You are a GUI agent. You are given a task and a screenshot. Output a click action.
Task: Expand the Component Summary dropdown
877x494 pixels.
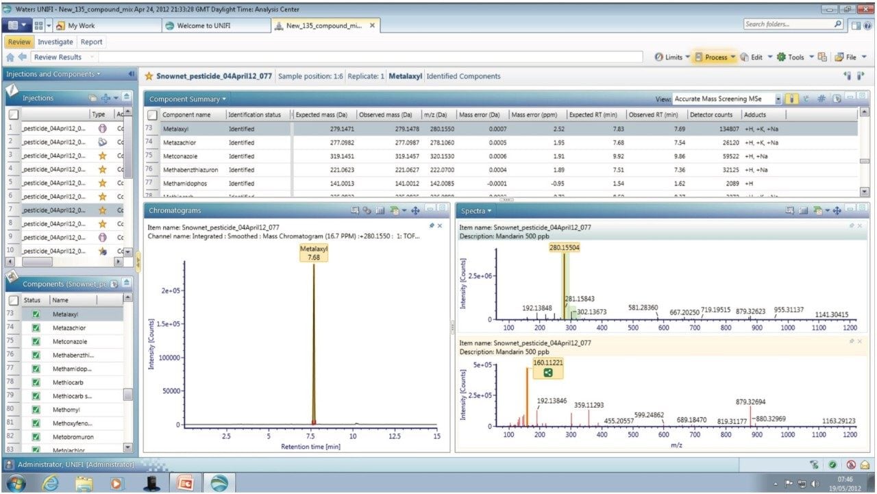[187, 99]
